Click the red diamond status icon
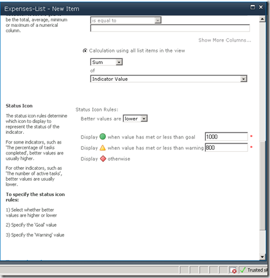270x278 pixels. coord(103,159)
